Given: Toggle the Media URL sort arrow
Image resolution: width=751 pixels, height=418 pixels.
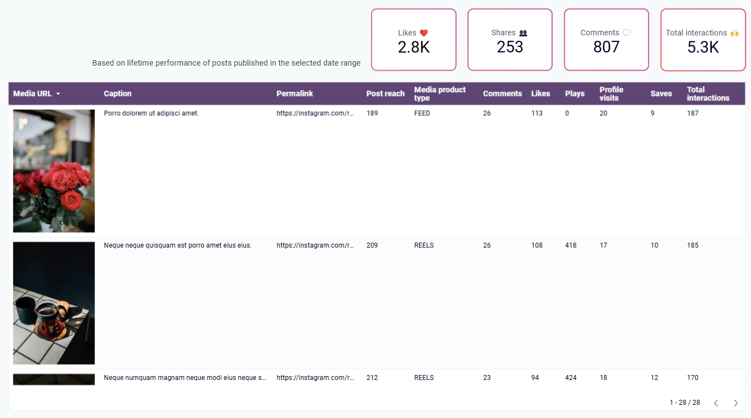Looking at the screenshot, I should [58, 94].
